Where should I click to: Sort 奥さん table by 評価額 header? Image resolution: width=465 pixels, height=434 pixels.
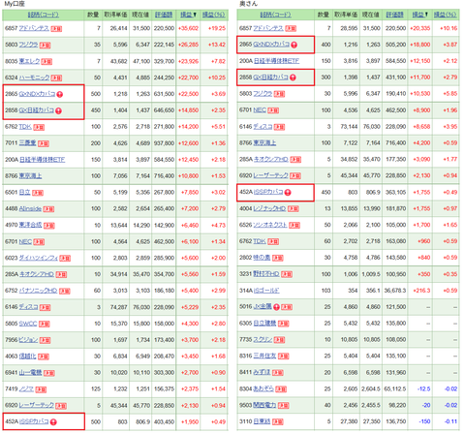(394, 15)
